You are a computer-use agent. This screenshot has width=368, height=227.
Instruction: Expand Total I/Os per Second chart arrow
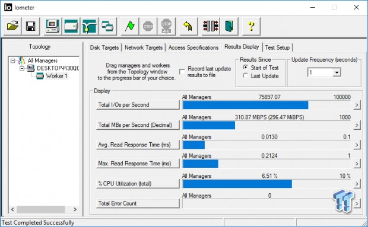point(357,105)
